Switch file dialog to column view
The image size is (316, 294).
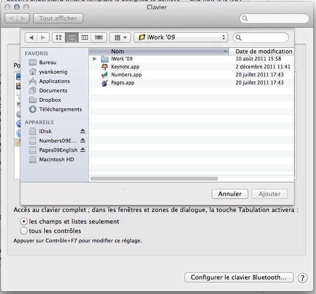click(85, 38)
